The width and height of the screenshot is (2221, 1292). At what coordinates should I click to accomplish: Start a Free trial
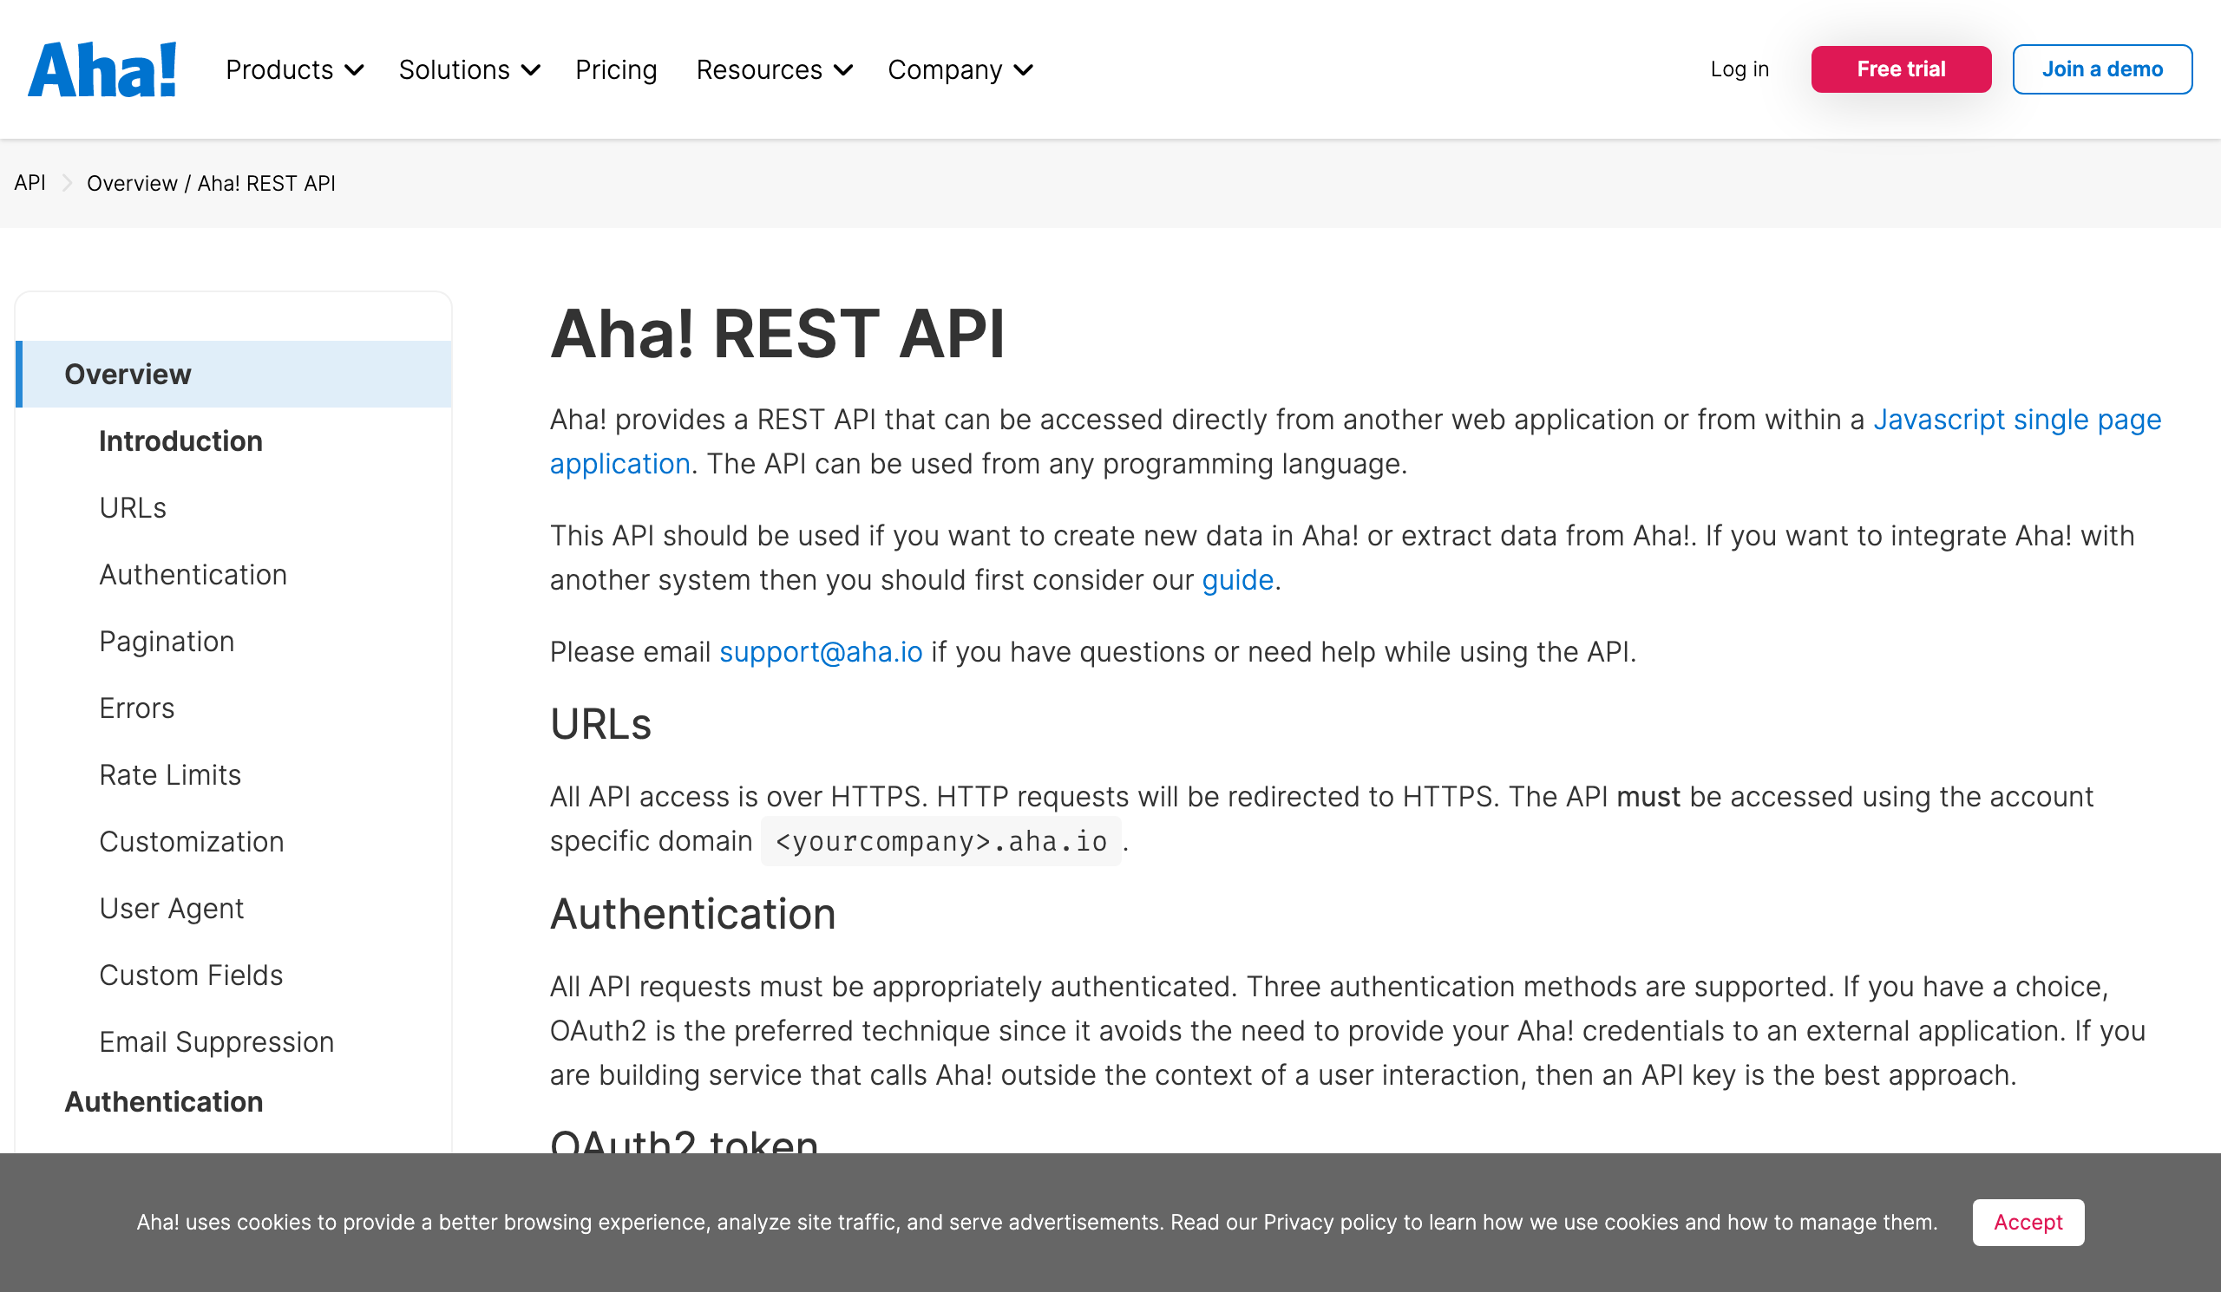1900,69
